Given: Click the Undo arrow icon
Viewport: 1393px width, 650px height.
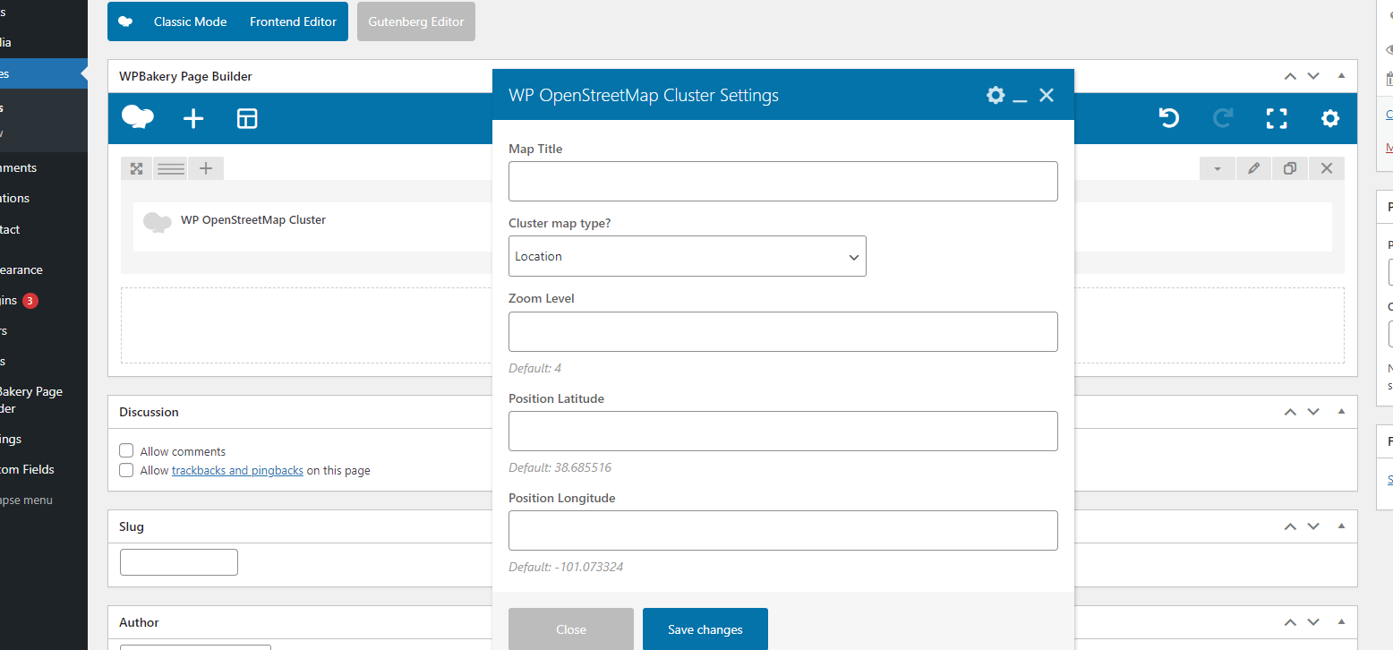Looking at the screenshot, I should (x=1168, y=118).
